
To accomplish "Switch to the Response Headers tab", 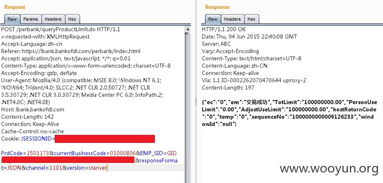I will click(x=232, y=19).
